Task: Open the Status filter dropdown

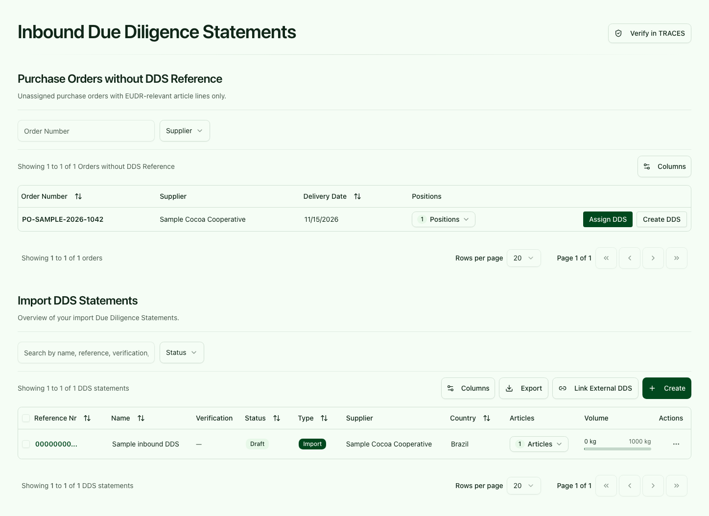Action: click(x=182, y=352)
